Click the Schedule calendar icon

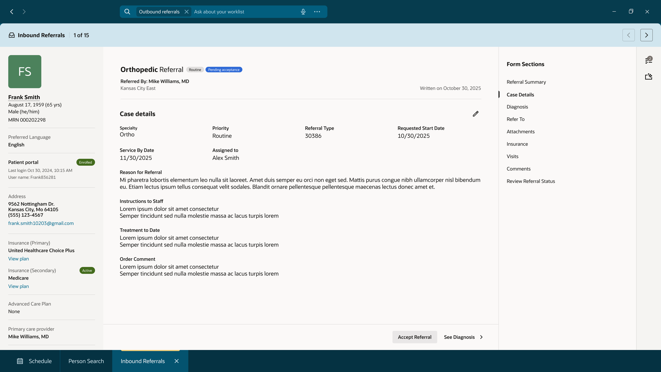pos(20,361)
